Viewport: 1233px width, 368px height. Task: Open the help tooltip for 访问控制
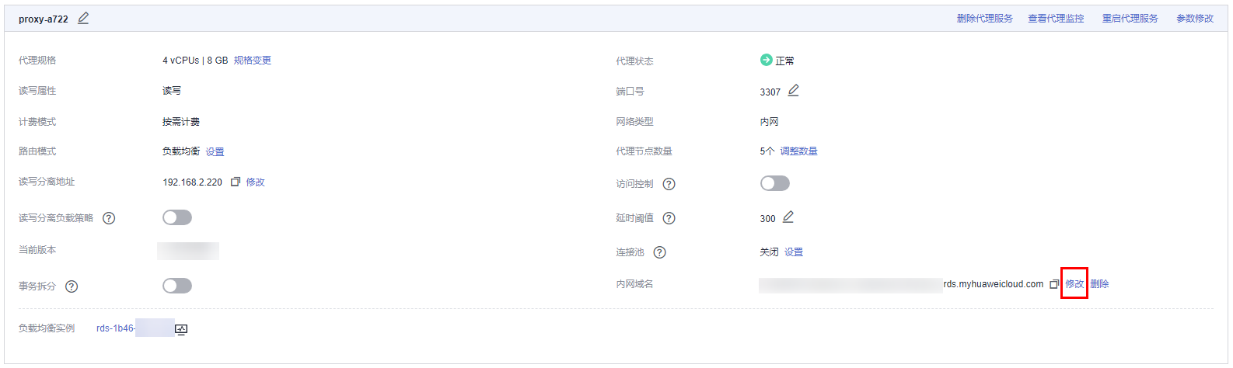click(x=669, y=184)
